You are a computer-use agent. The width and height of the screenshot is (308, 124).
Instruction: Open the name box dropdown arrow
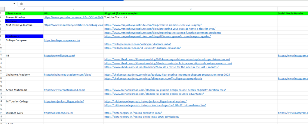pos(14,4)
